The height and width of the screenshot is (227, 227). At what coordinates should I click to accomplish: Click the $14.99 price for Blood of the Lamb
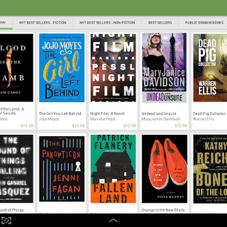point(27,126)
